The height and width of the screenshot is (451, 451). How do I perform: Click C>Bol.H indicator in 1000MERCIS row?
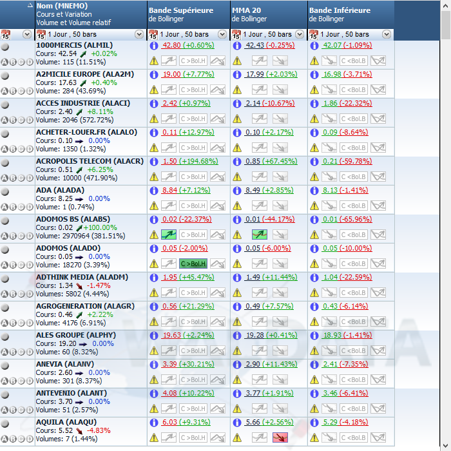click(x=193, y=61)
